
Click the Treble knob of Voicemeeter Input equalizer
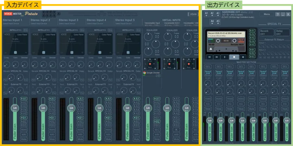(x=148, y=37)
